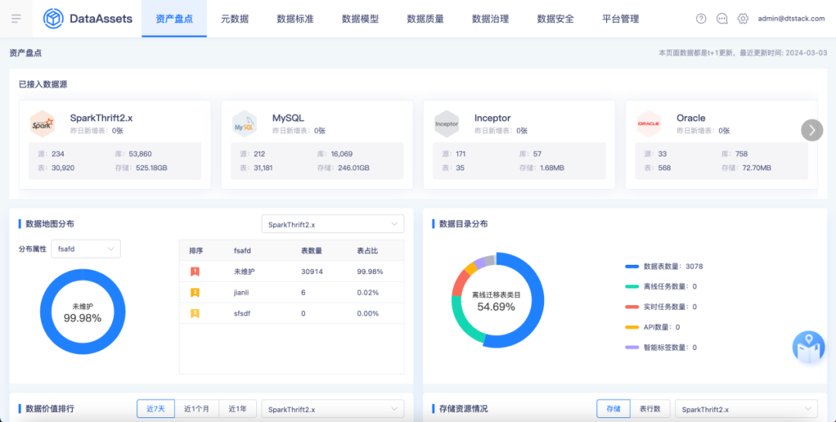Click the MySQL logo icon
The image size is (836, 422).
tap(244, 124)
